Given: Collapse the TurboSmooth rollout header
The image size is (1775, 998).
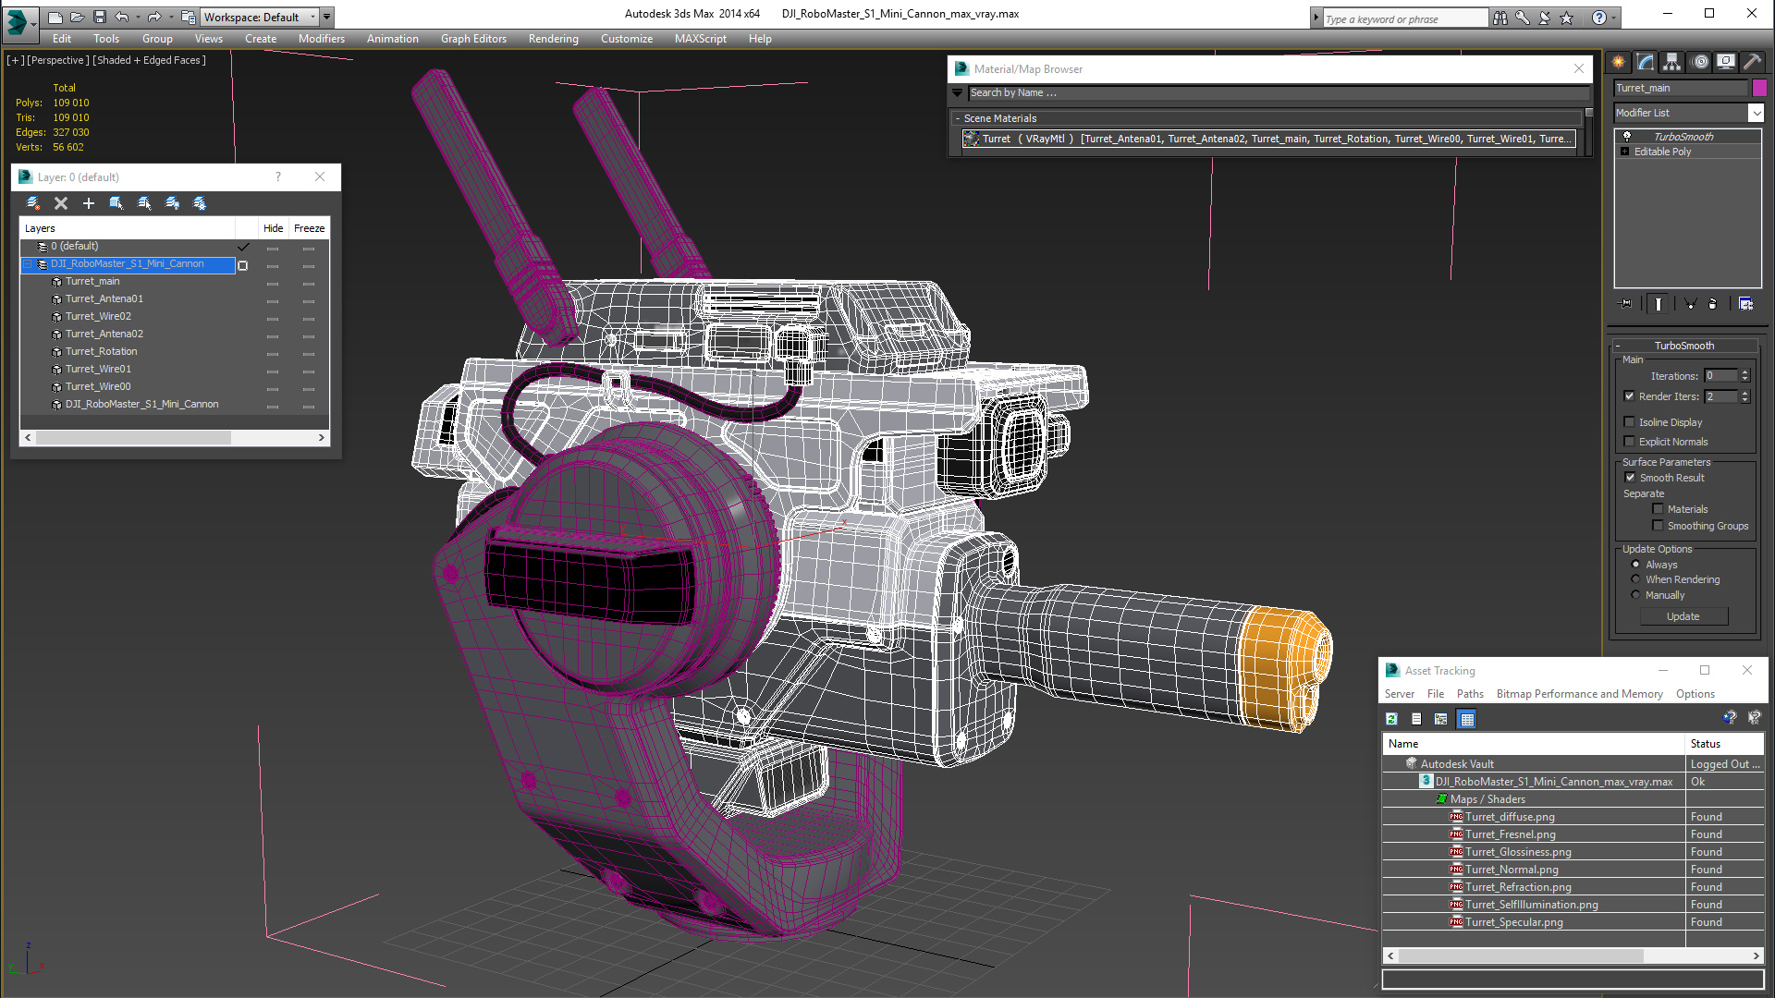Looking at the screenshot, I should (1683, 346).
